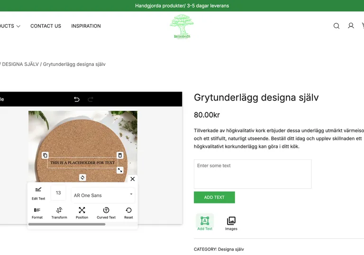Image resolution: width=364 pixels, height=255 pixels.
Task: Select the placeholder text on the cork
Action: 82,163
